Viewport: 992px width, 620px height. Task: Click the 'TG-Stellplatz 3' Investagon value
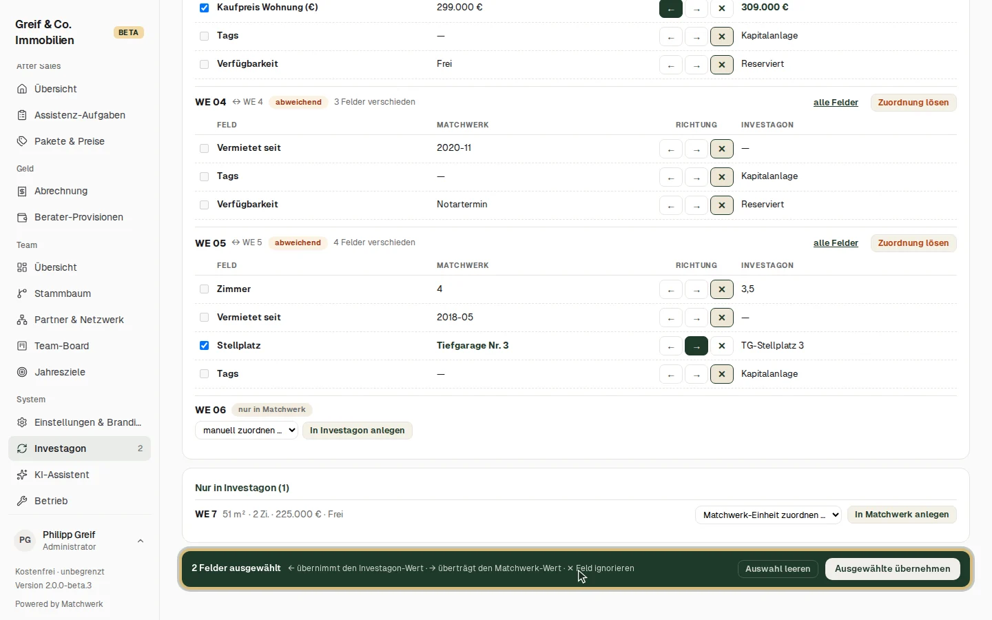772,346
